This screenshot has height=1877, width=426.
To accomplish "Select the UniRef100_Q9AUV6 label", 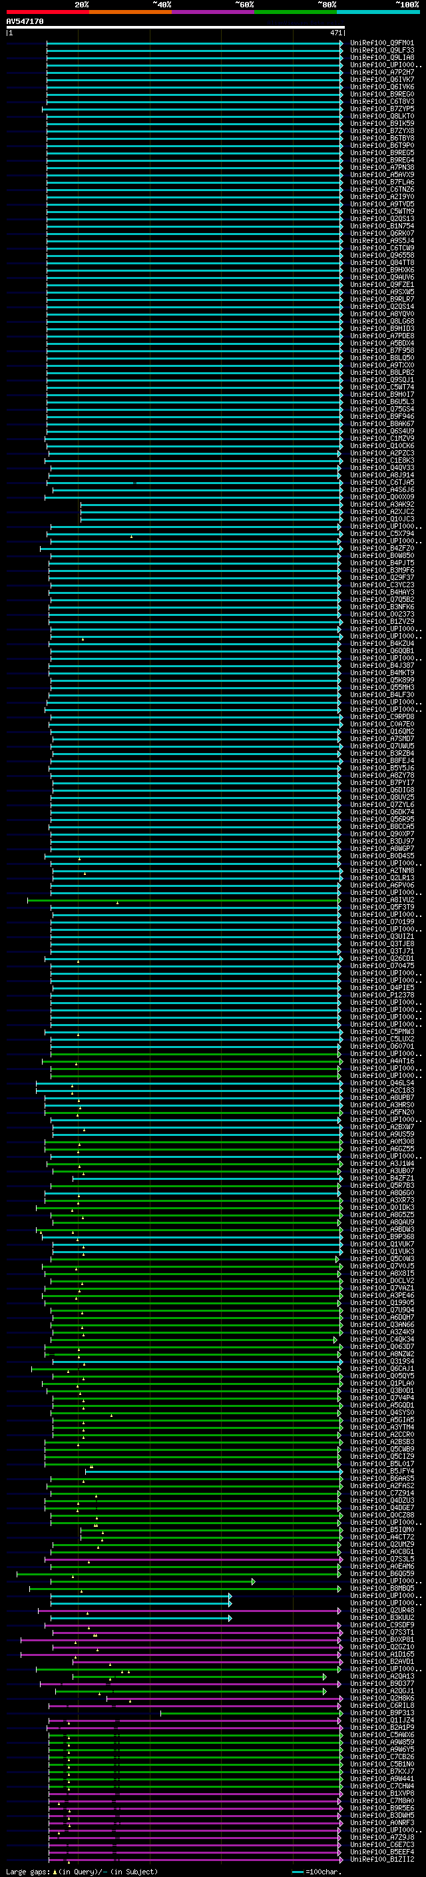I will click(x=381, y=277).
